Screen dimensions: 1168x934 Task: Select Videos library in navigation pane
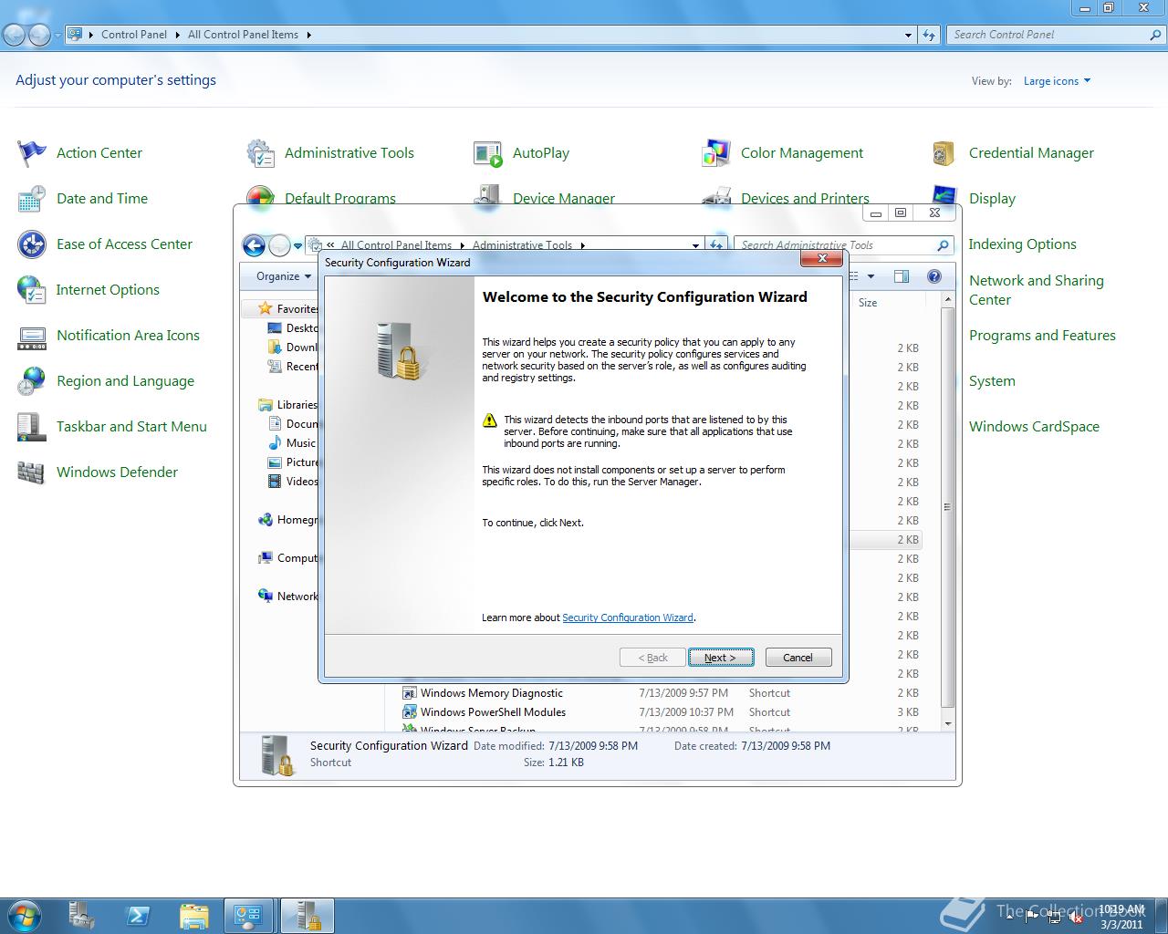click(x=293, y=482)
